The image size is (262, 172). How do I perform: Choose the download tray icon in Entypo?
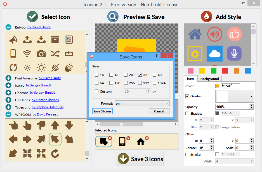41,40
